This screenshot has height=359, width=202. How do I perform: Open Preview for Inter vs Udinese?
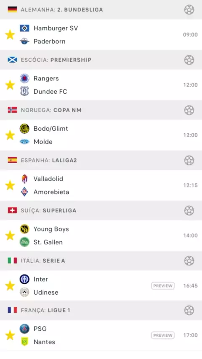(x=163, y=286)
